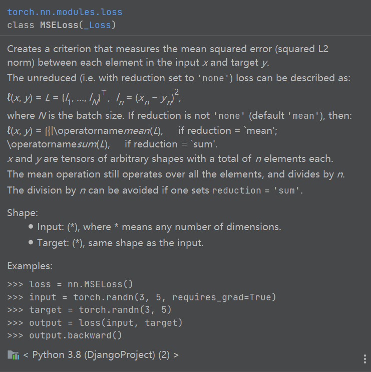
Task: Click the 'output.backward()' example line
Action: point(76,335)
